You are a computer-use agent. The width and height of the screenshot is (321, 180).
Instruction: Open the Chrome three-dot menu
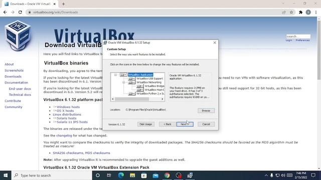316,12
